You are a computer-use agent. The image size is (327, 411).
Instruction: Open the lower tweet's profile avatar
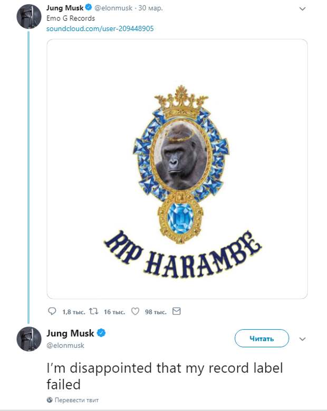pos(29,339)
